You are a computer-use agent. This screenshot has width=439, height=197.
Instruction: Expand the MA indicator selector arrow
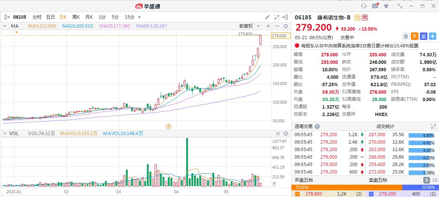coord(5,26)
